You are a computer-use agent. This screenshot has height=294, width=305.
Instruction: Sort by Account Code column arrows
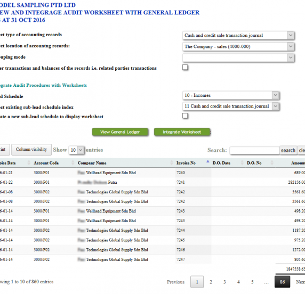pyautogui.click(x=73, y=162)
